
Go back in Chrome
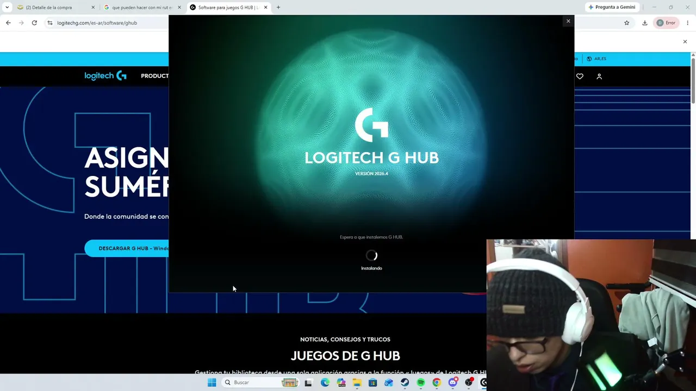(x=8, y=23)
